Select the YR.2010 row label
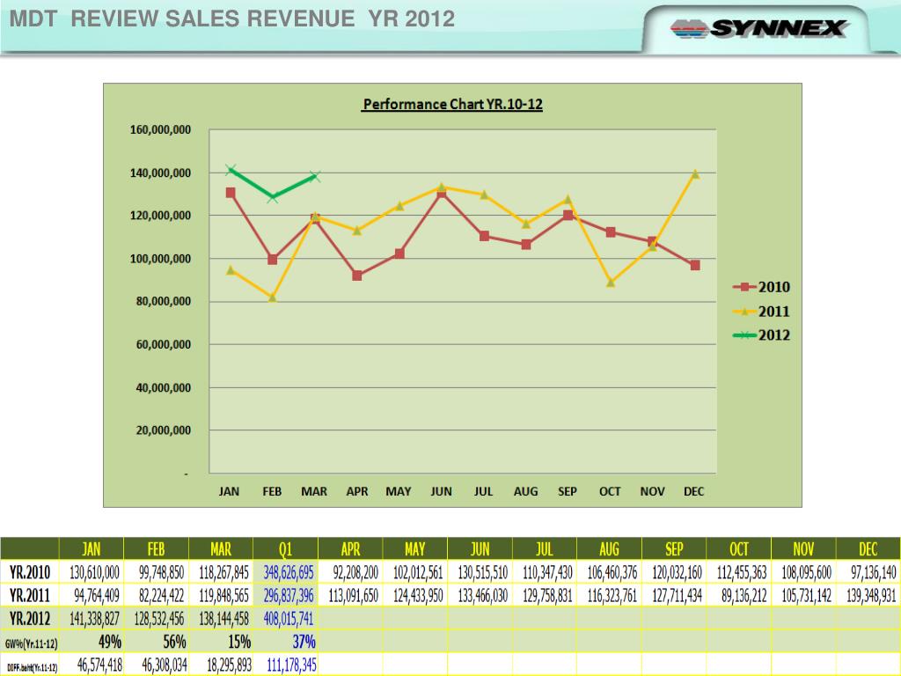The image size is (901, 676). [29, 572]
